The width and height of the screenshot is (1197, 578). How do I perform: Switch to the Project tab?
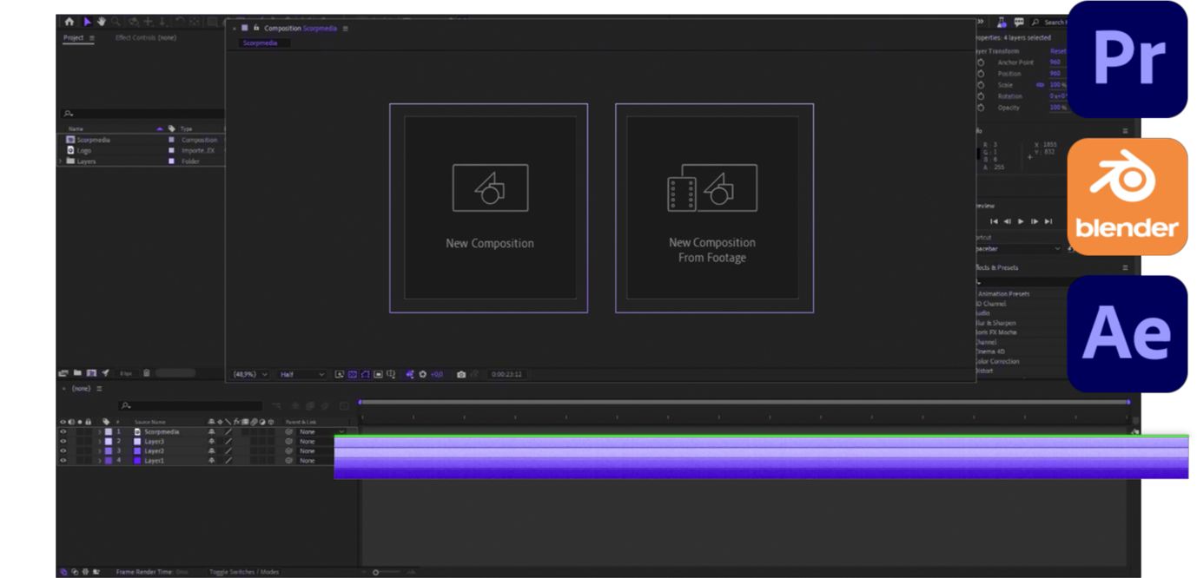[x=73, y=38]
